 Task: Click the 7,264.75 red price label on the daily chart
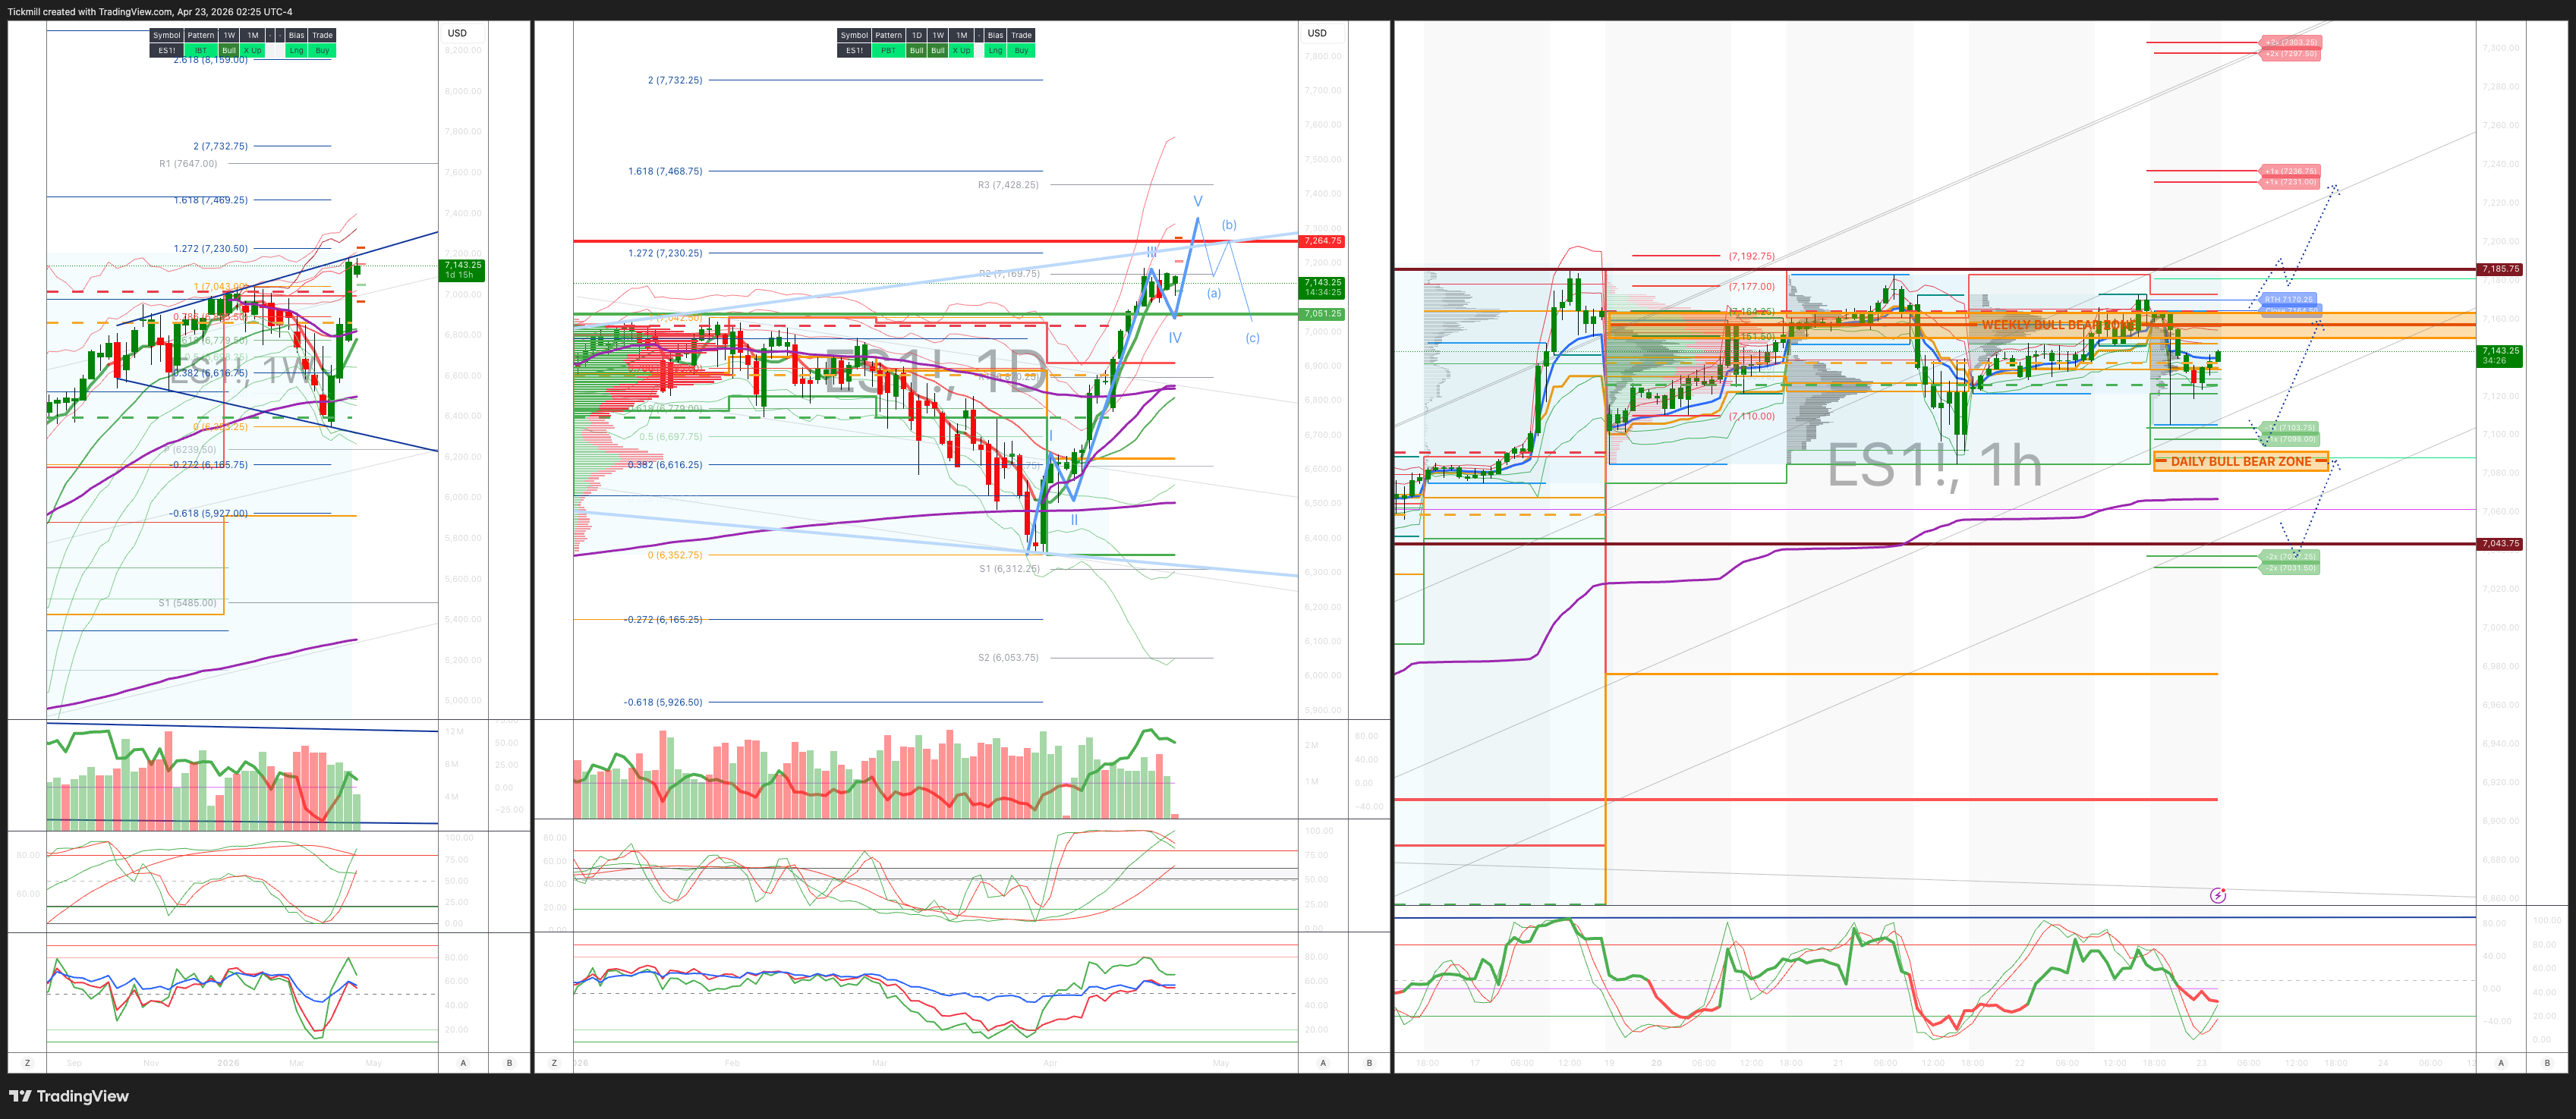(1322, 240)
